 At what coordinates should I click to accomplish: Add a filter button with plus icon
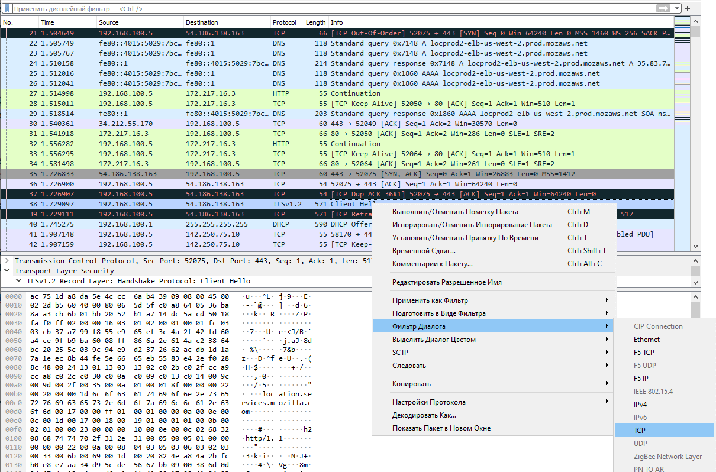688,8
